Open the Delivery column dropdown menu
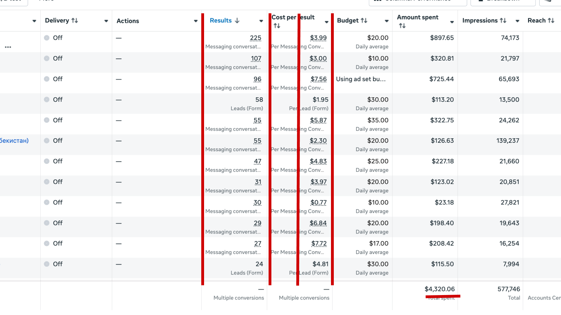Screen dimensions: 561x315 click(106, 21)
